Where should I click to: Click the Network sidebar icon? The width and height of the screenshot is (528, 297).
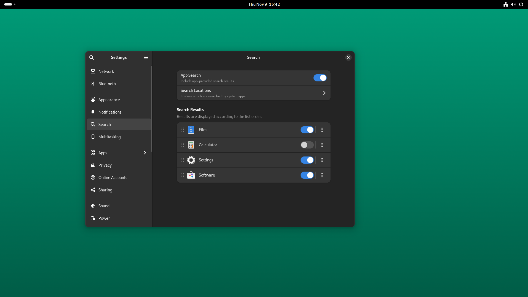coord(93,71)
